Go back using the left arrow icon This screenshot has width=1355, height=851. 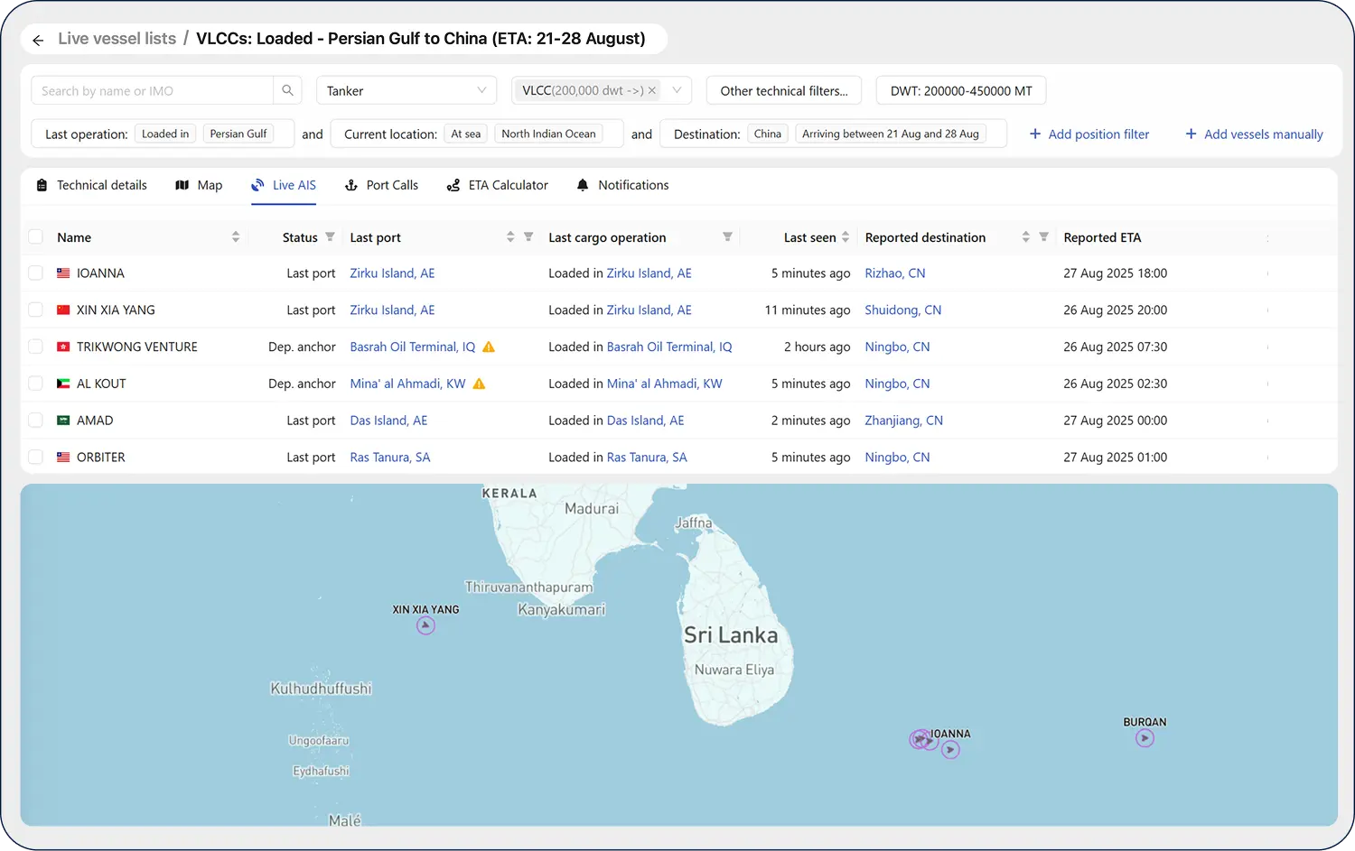38,40
